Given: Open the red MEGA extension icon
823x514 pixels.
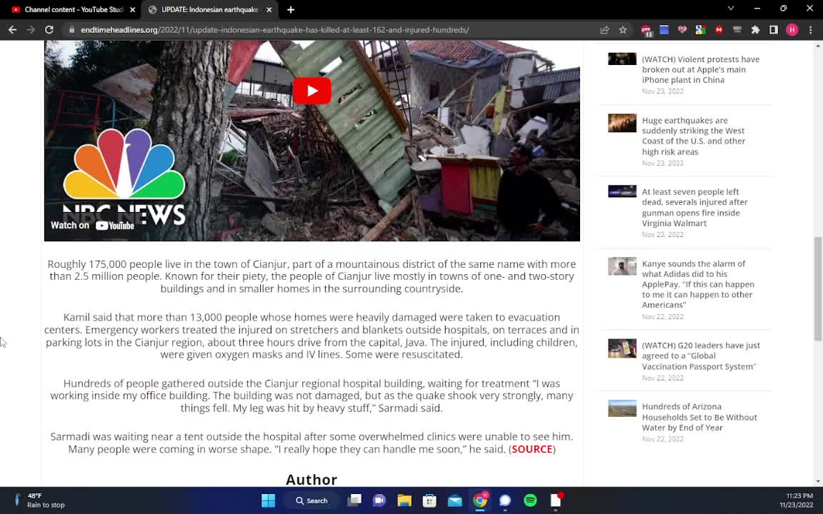Looking at the screenshot, I should tap(719, 30).
